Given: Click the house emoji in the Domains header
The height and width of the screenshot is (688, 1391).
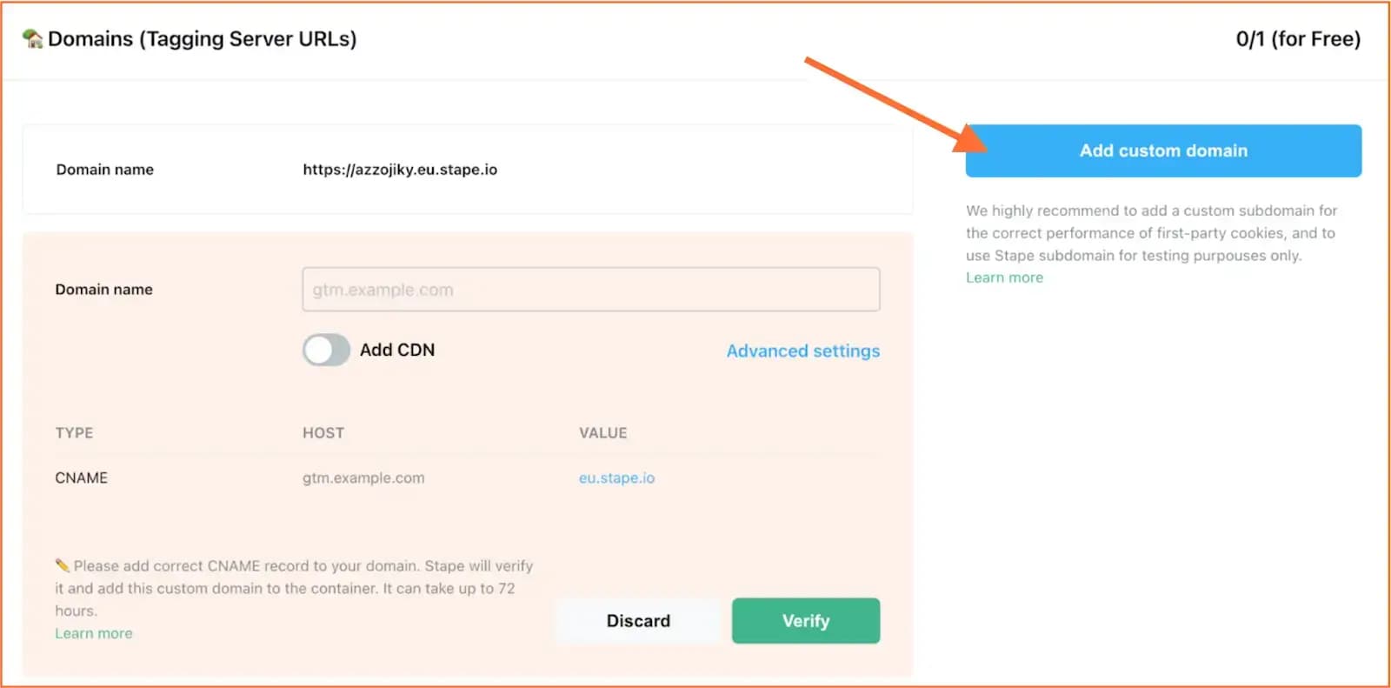Looking at the screenshot, I should click(x=31, y=38).
